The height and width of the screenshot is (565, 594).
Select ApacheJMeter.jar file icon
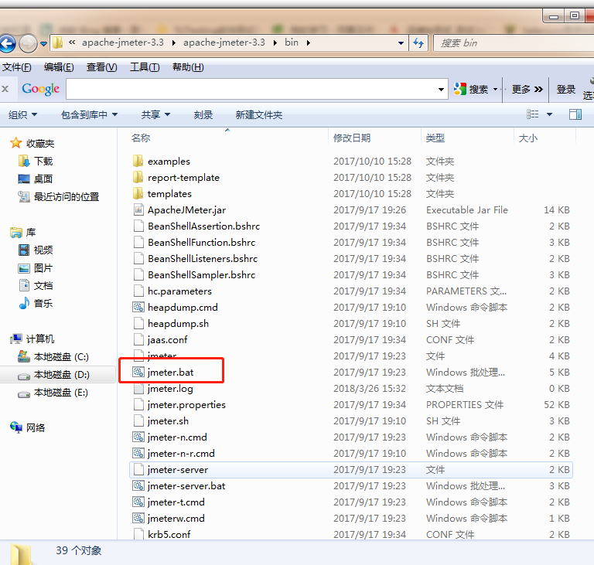pyautogui.click(x=138, y=209)
